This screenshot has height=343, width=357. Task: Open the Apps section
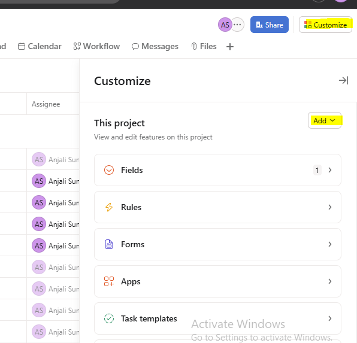point(217,281)
